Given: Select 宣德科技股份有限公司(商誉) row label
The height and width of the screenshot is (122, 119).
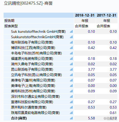Looking at the screenshot, I should pyautogui.click(x=32, y=102).
